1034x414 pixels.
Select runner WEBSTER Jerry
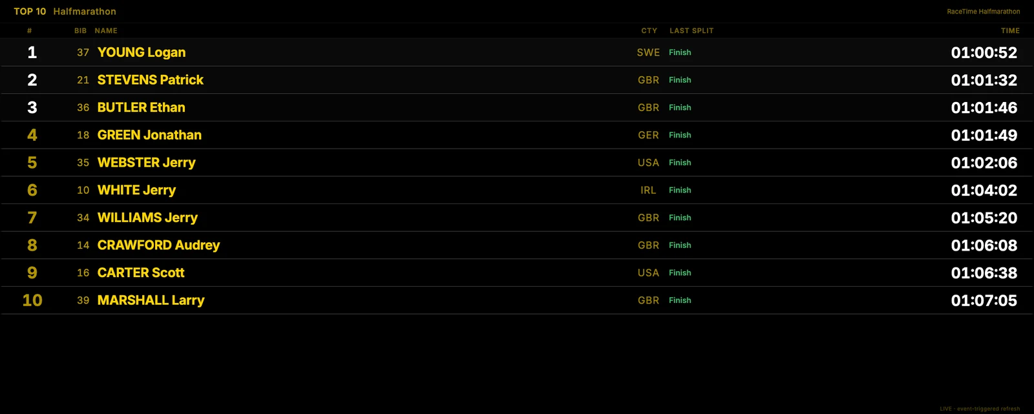147,163
